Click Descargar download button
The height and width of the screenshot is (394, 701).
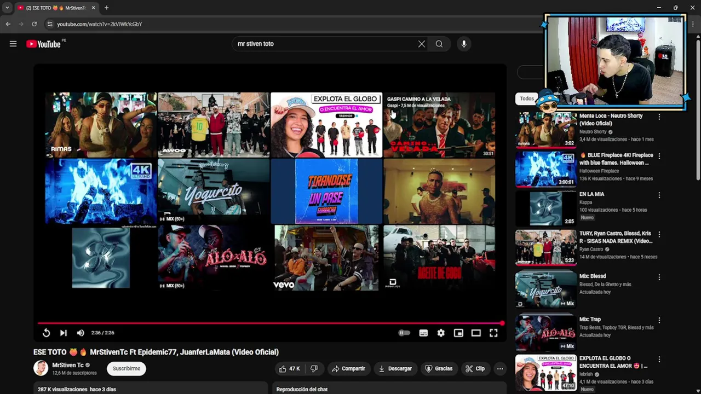[x=395, y=369]
